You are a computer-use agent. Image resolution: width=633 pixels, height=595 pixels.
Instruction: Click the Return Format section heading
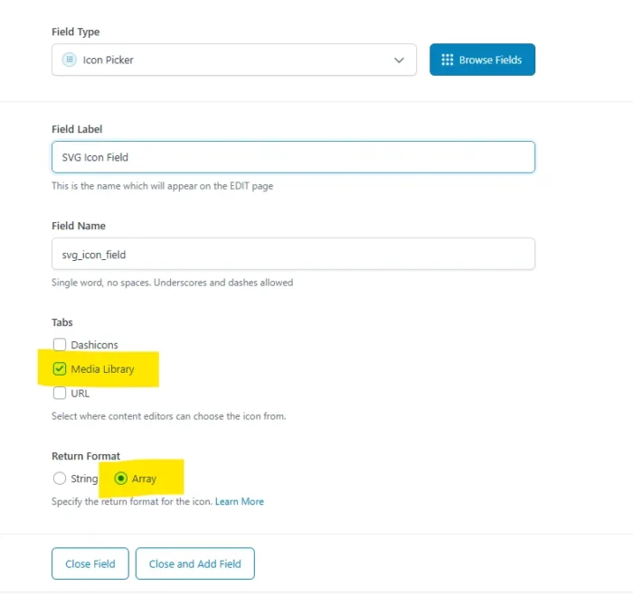pyautogui.click(x=86, y=456)
